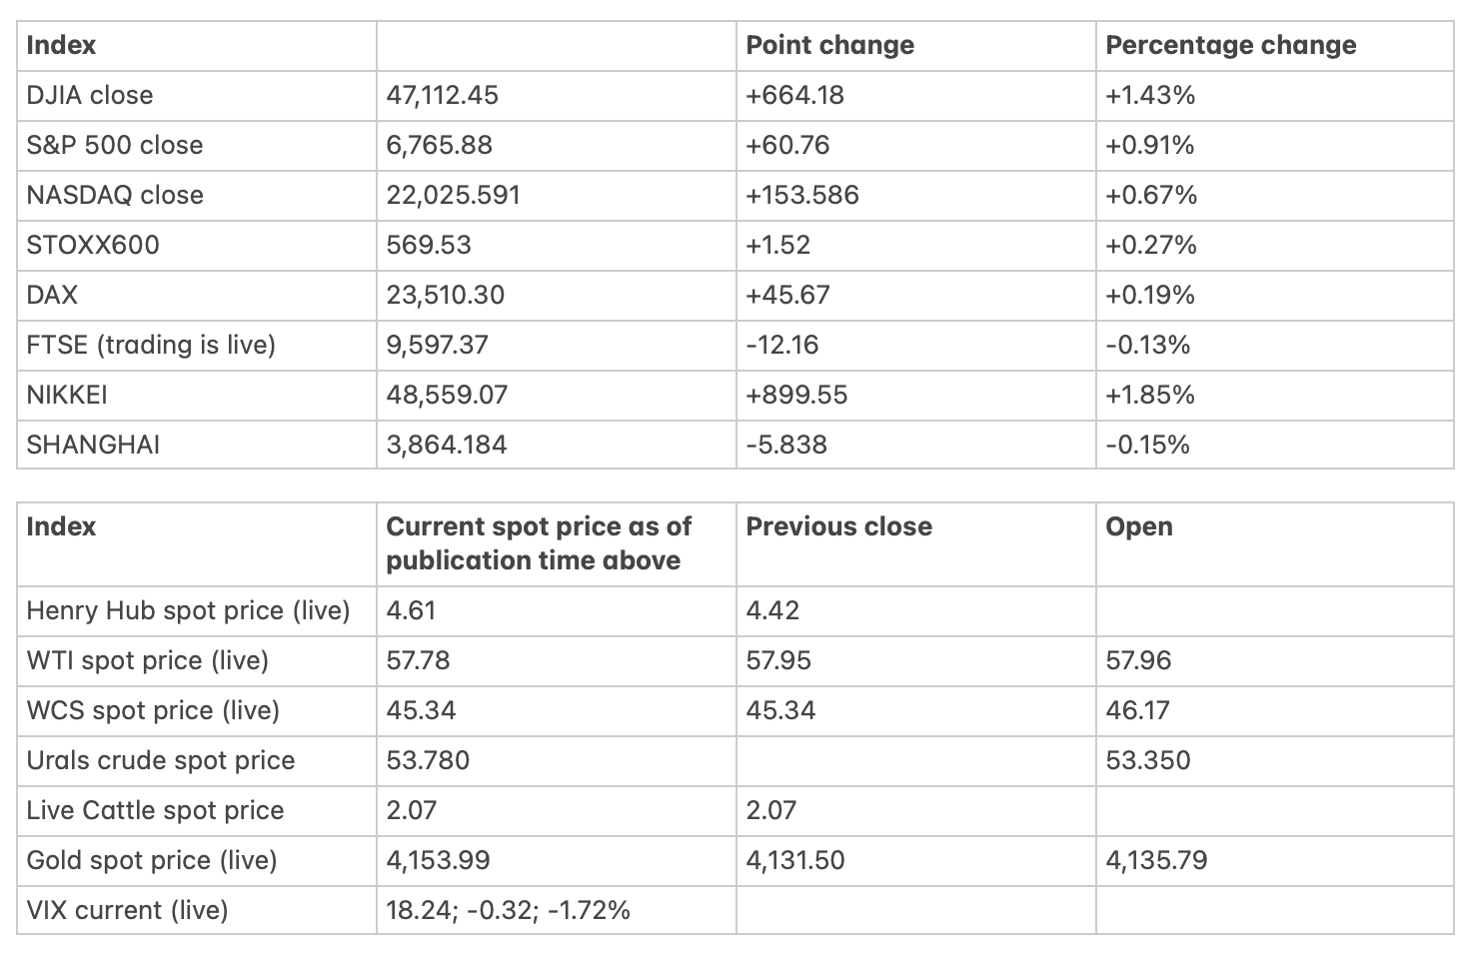Select the Henry Hub spot price 4.61

(411, 610)
